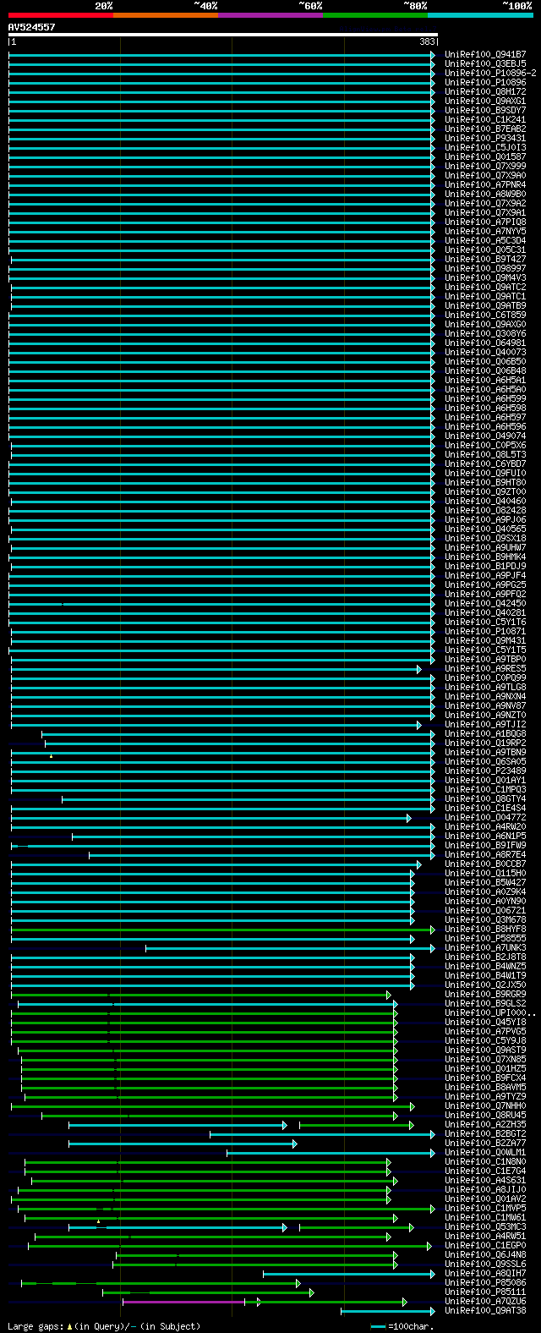
Task: Select label UniRef100_B9HT80
Action: click(x=485, y=482)
